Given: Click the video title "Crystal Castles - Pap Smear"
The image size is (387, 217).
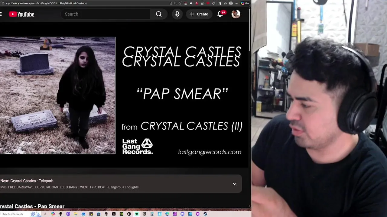Looking at the screenshot, I should pyautogui.click(x=32, y=206).
